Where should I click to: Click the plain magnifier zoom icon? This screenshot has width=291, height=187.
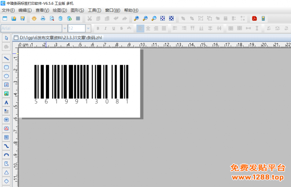[154, 19]
